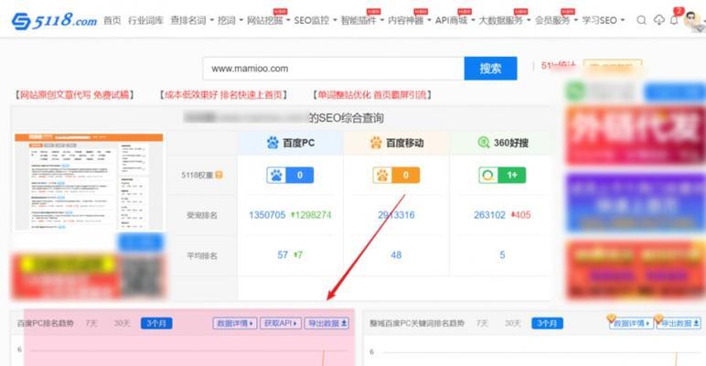The height and width of the screenshot is (366, 706).
Task: Click the blue 搜索 button
Action: (x=490, y=69)
